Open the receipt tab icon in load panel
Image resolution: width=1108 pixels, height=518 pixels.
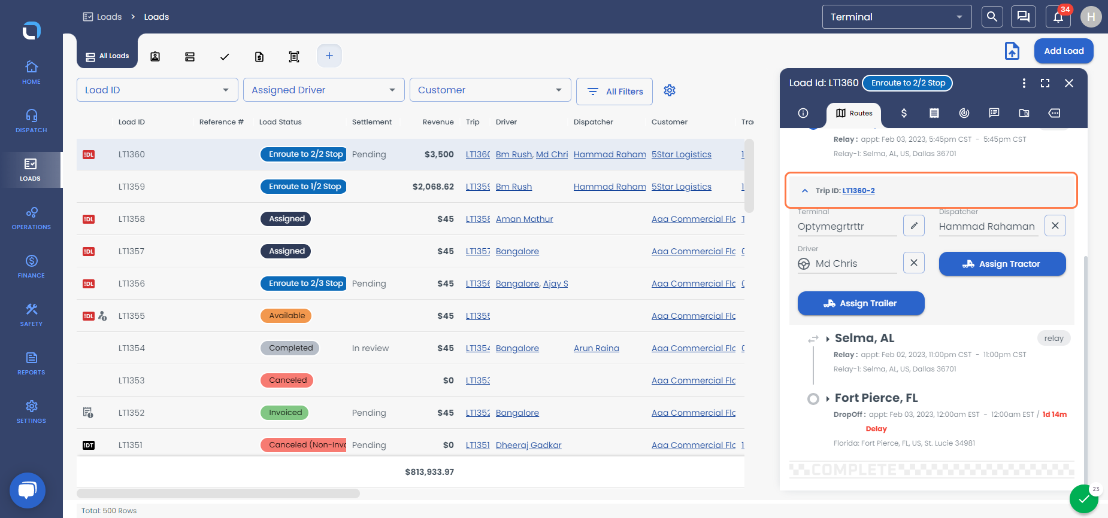(x=934, y=113)
